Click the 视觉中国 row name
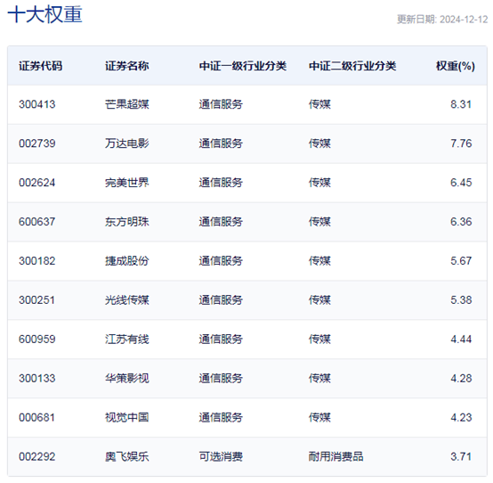Image resolution: width=493 pixels, height=483 pixels. pos(127,418)
